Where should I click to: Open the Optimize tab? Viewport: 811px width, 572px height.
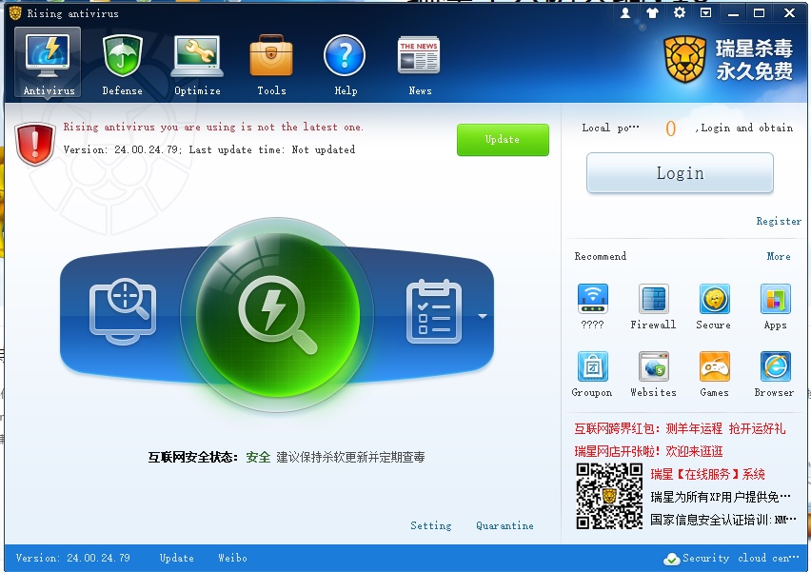pos(197,65)
